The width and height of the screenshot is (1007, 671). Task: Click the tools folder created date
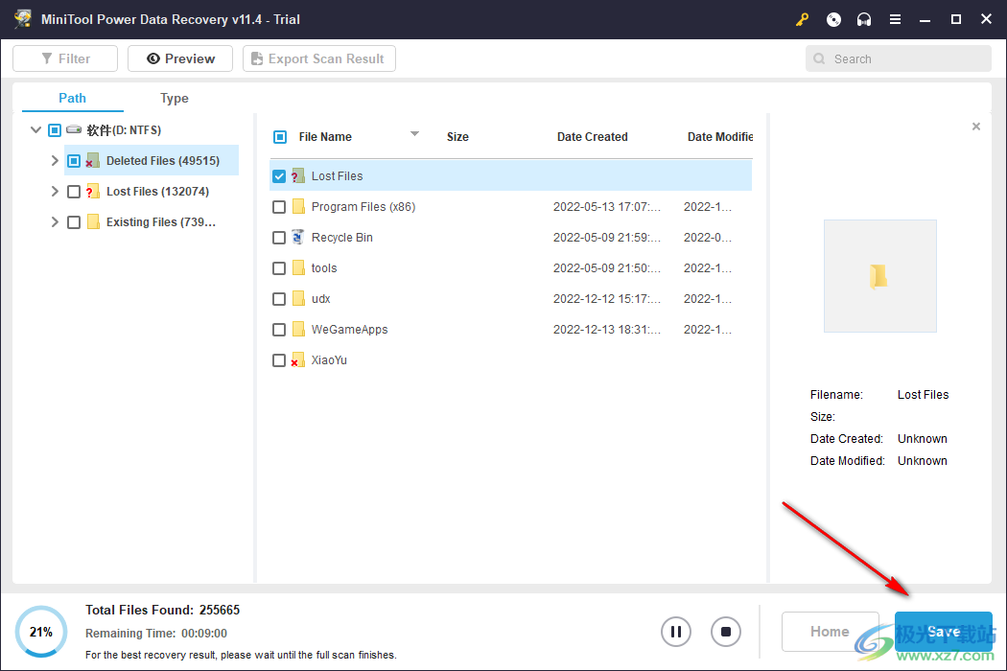point(607,268)
